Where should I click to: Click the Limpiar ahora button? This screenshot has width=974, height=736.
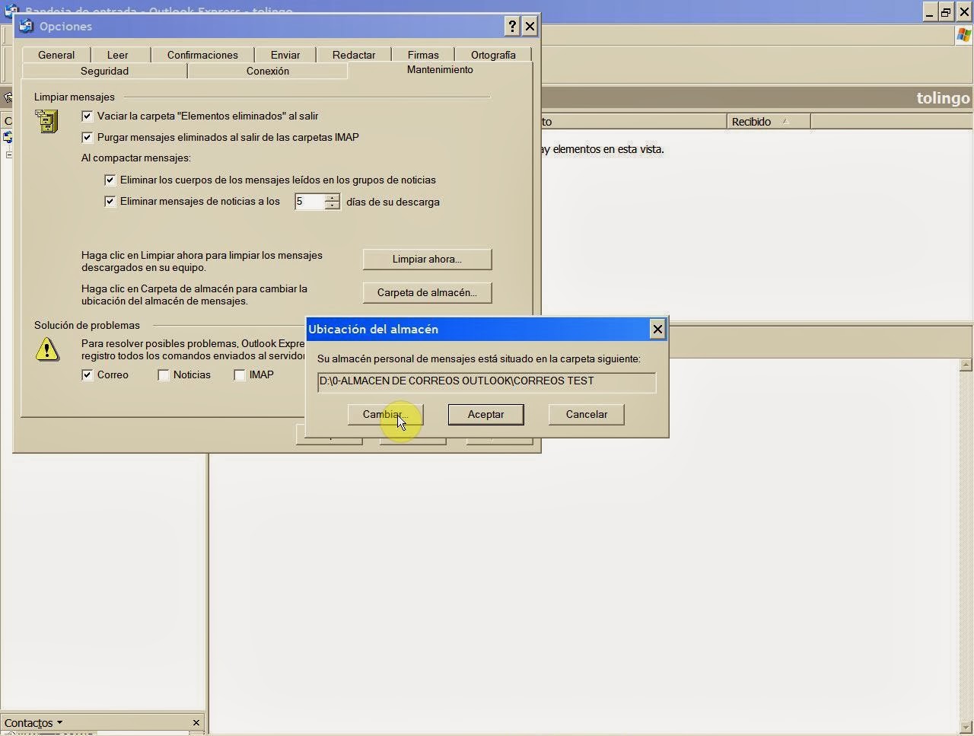(x=427, y=259)
